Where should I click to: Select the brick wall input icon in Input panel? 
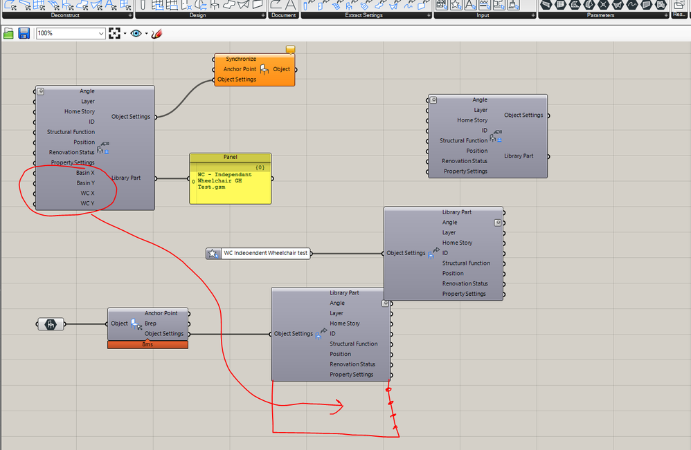coord(442,4)
